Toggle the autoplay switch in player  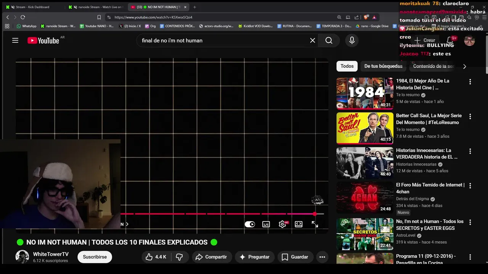click(250, 224)
